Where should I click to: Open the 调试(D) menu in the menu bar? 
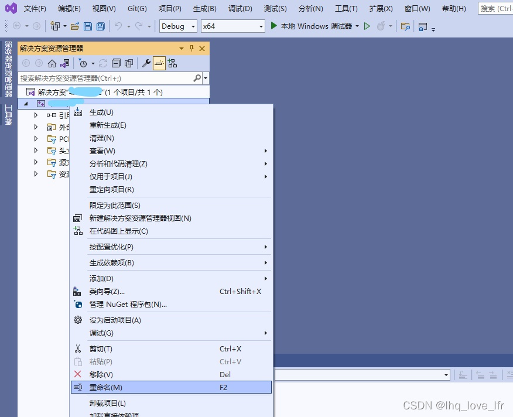pos(240,9)
